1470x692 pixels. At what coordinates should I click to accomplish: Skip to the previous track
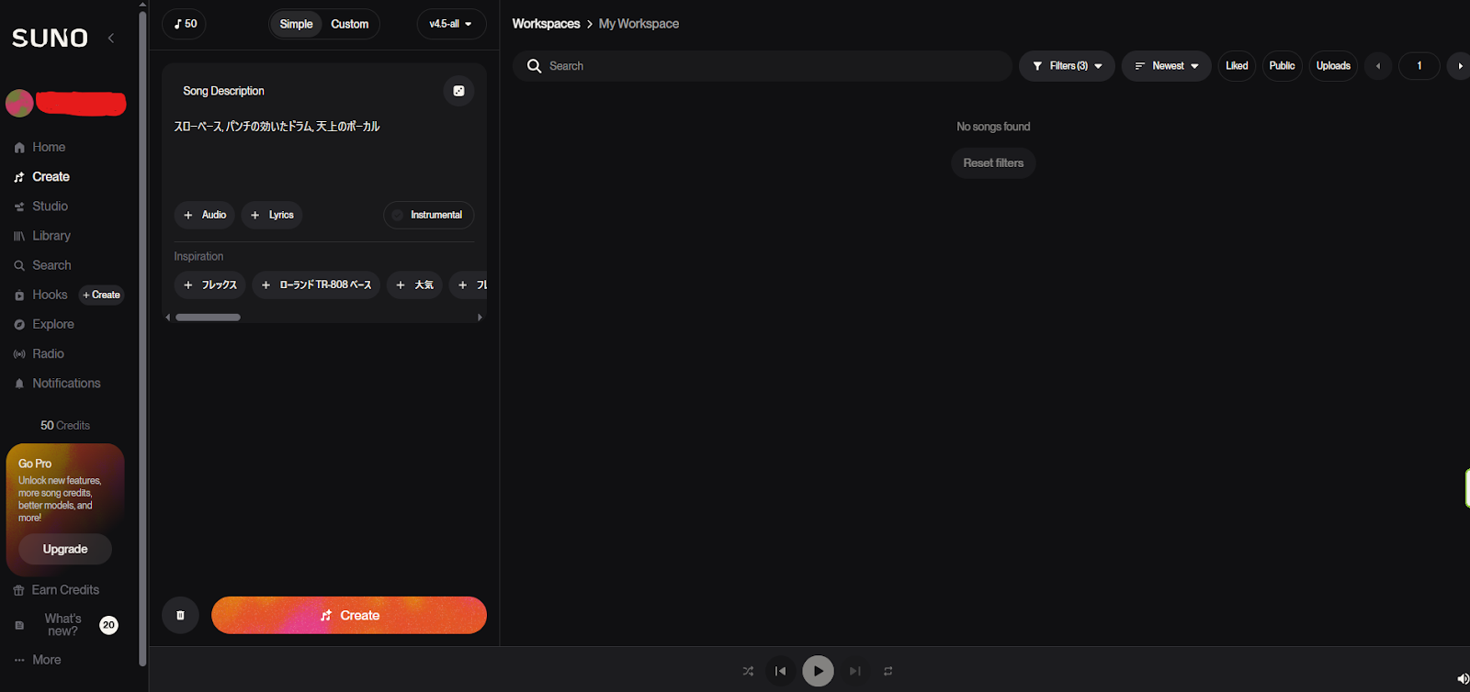pyautogui.click(x=780, y=671)
